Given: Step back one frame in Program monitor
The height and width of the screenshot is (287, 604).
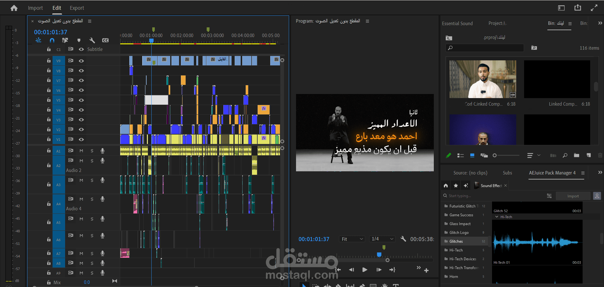Looking at the screenshot, I should click(351, 270).
